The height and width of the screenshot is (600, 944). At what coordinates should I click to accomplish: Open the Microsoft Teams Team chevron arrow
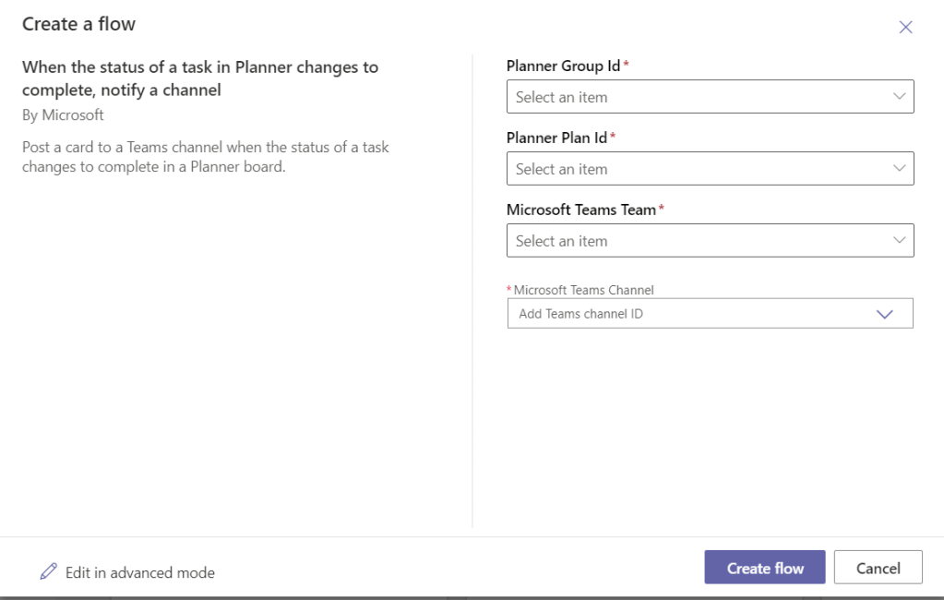900,241
